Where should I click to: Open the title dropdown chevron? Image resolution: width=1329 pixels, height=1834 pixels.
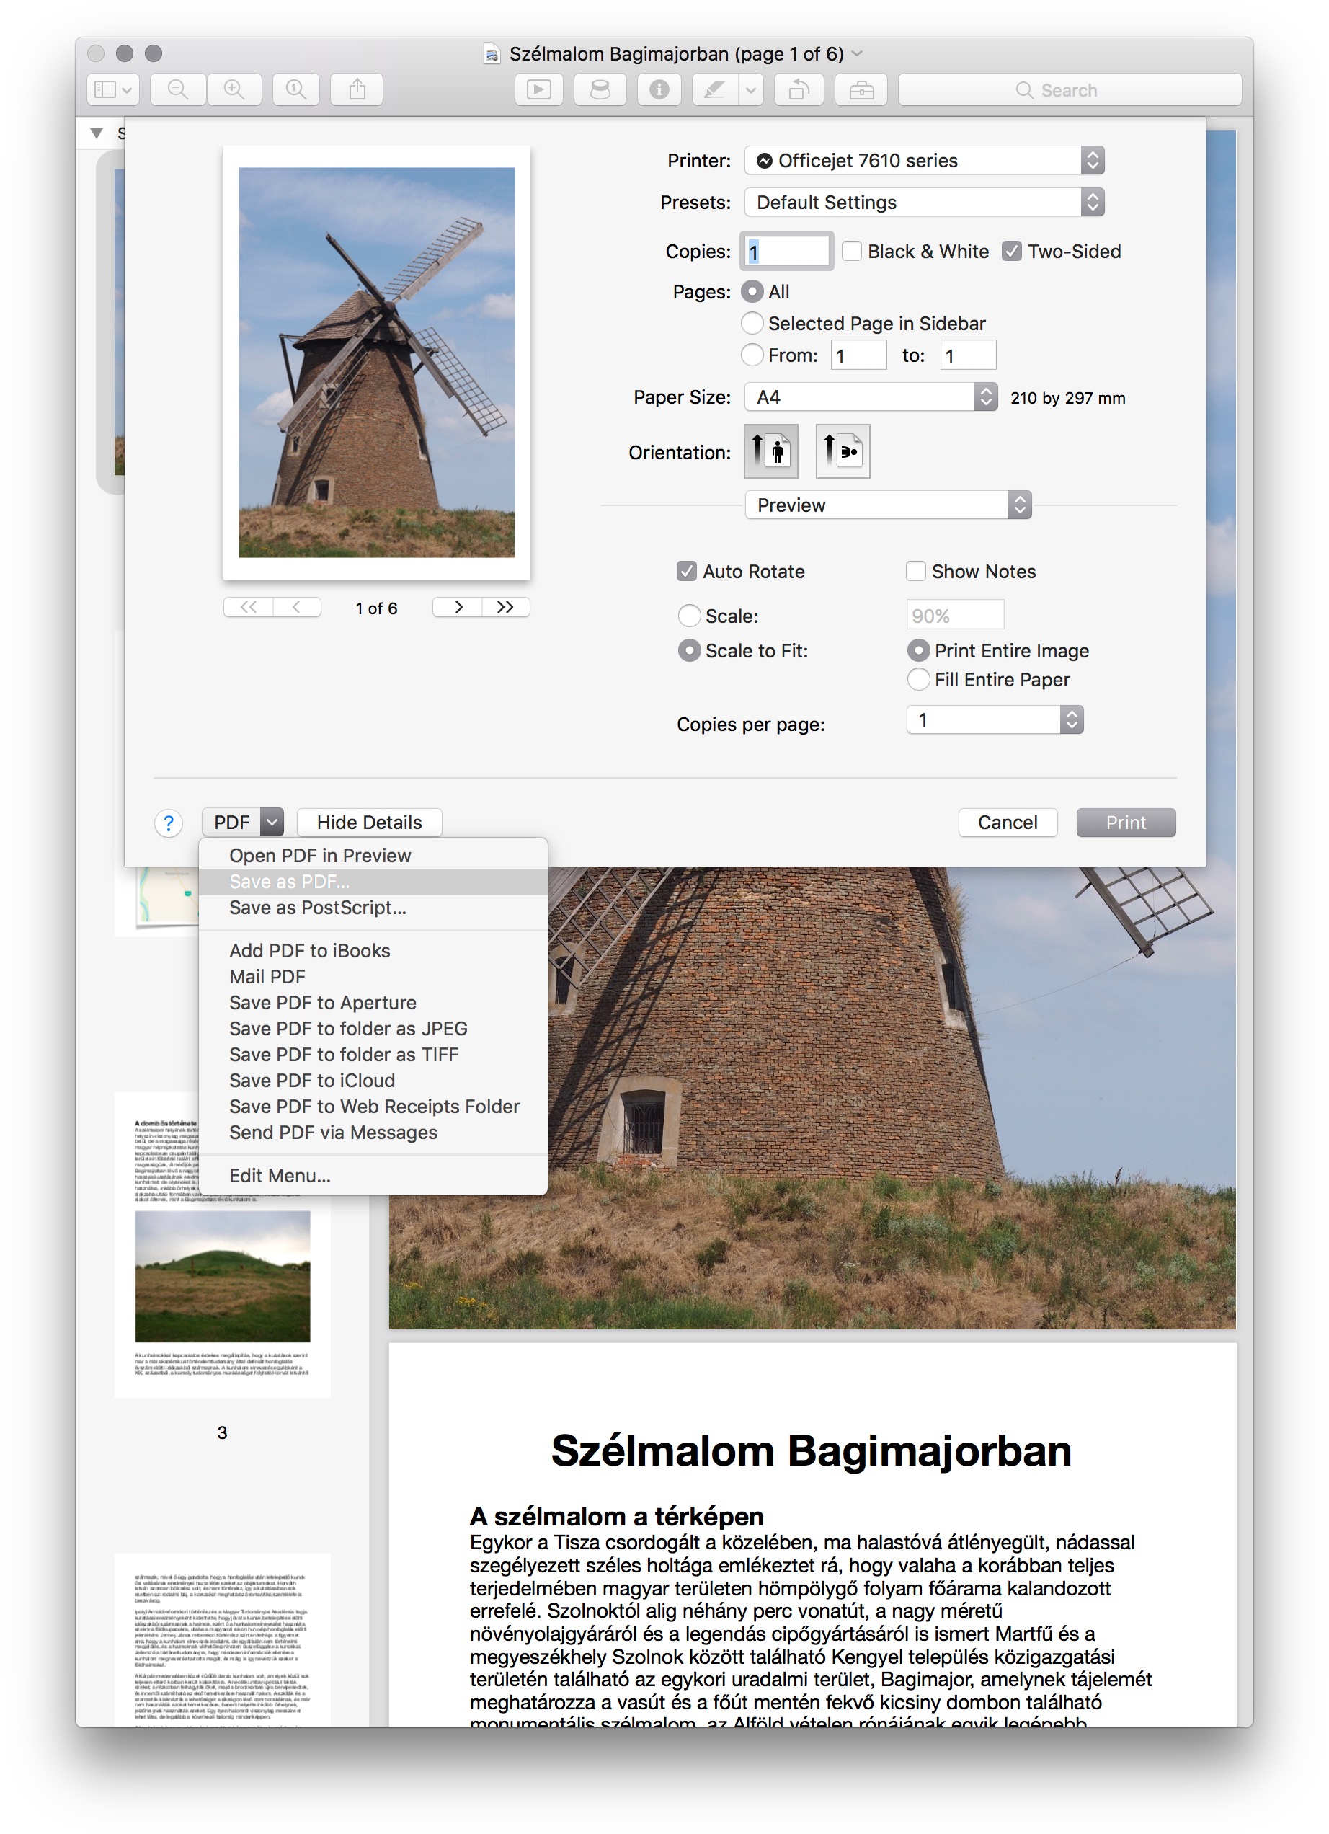pyautogui.click(x=858, y=53)
